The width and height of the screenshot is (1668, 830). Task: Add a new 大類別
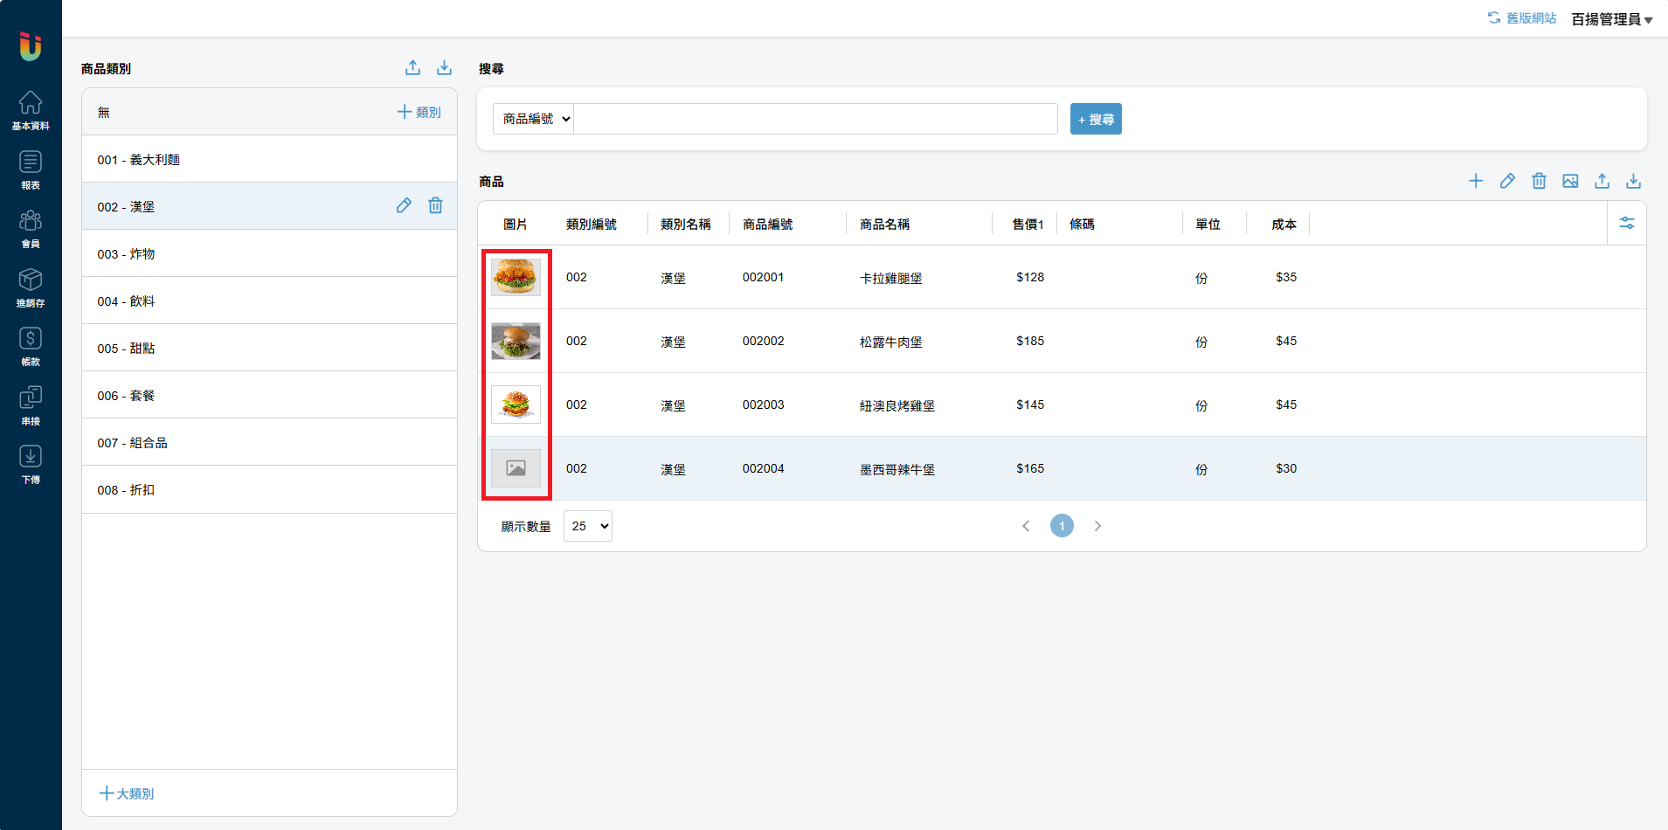pyautogui.click(x=127, y=793)
